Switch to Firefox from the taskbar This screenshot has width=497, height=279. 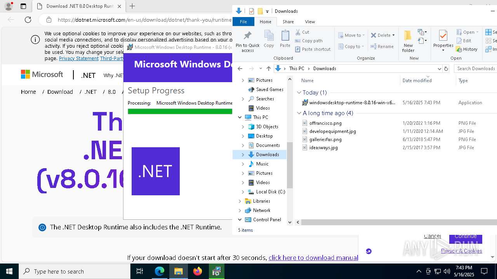(x=198, y=271)
